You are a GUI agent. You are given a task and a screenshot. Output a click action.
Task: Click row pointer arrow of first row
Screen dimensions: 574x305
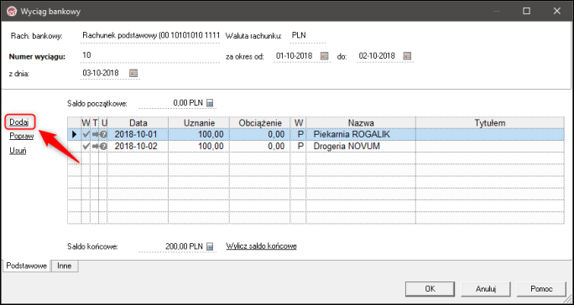tap(75, 135)
